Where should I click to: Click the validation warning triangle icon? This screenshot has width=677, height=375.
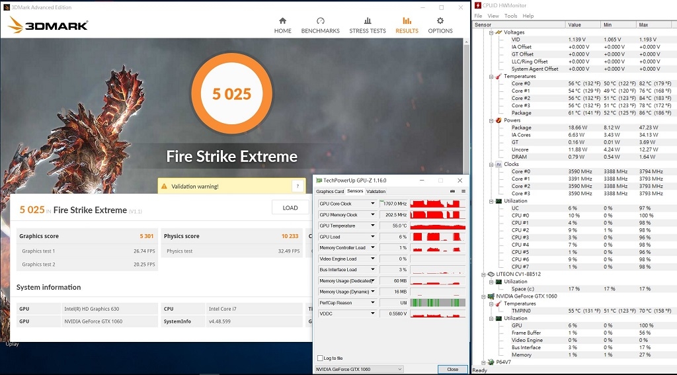click(x=164, y=187)
